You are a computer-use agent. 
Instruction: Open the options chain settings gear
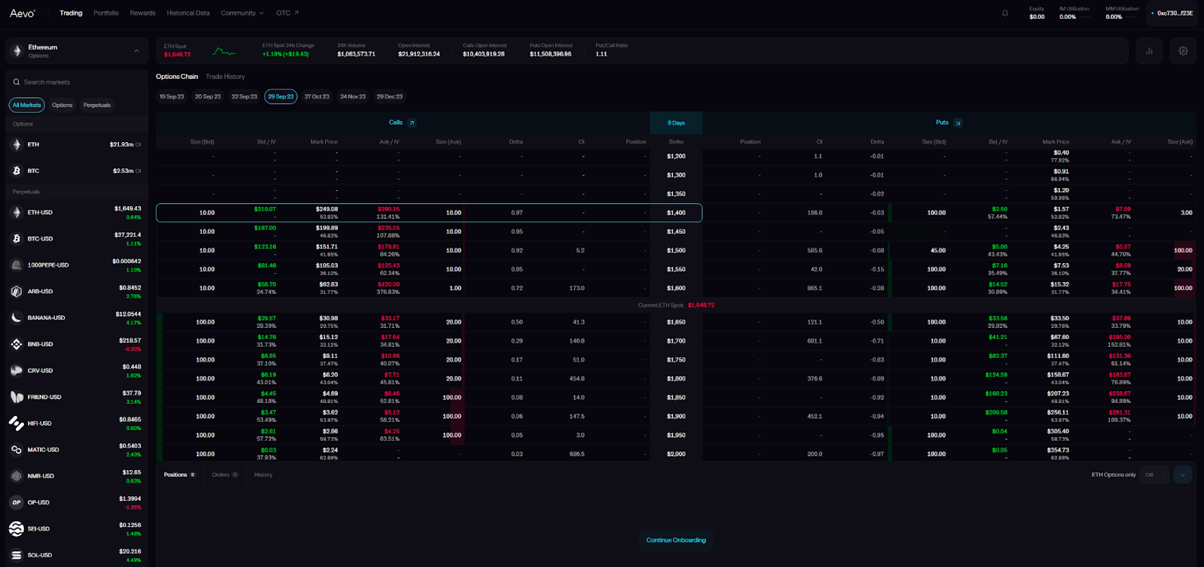tap(1183, 51)
